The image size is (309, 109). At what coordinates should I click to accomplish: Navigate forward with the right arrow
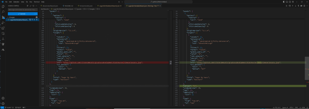point(122,2)
